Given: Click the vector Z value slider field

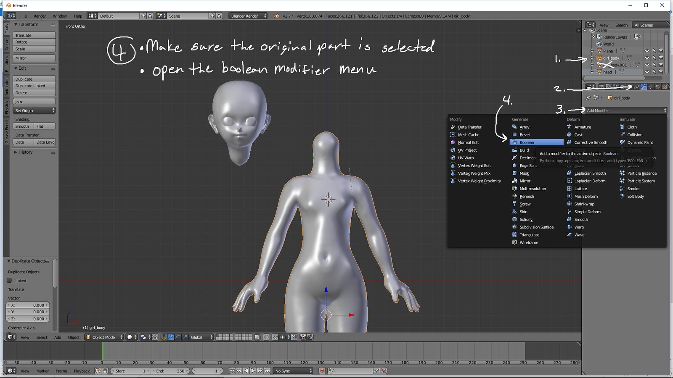Looking at the screenshot, I should tap(28, 319).
